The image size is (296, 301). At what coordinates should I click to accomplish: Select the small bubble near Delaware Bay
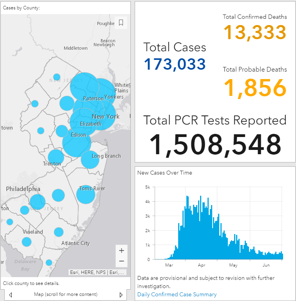(x=49, y=262)
